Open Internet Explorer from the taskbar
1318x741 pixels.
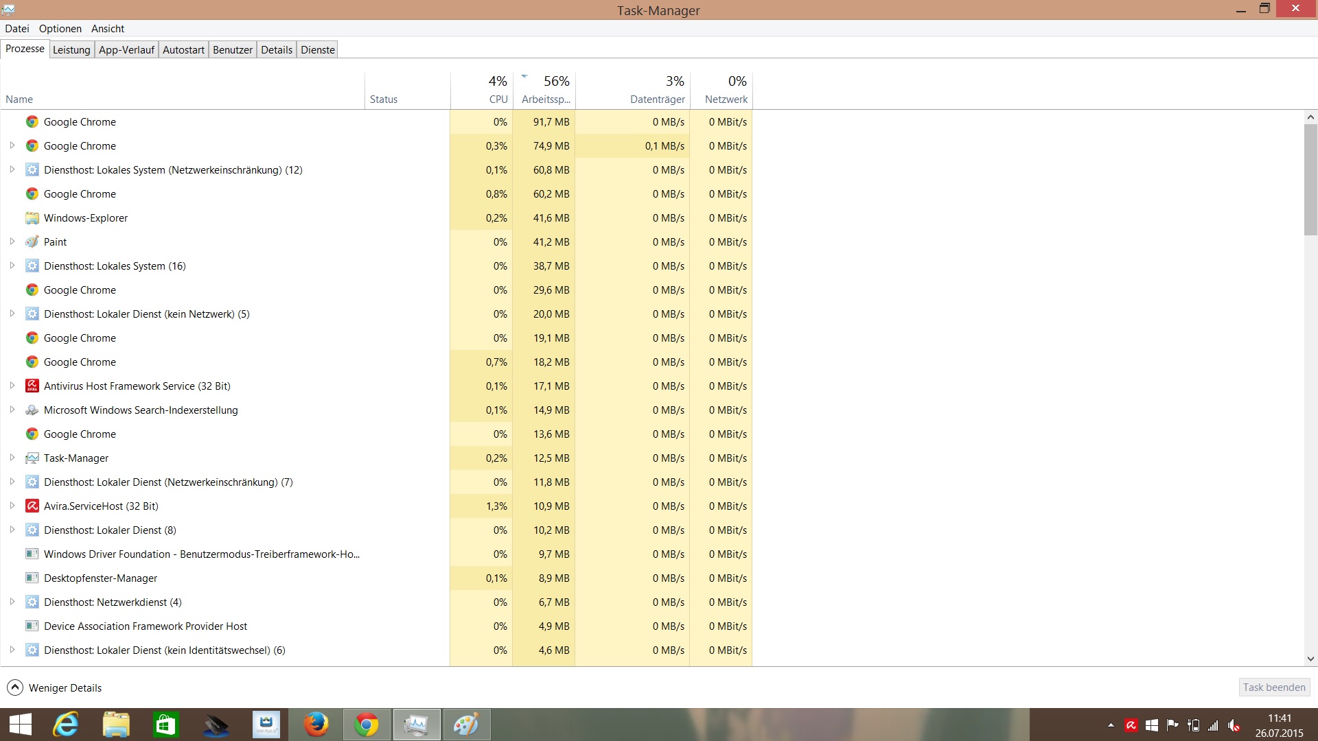coord(67,725)
